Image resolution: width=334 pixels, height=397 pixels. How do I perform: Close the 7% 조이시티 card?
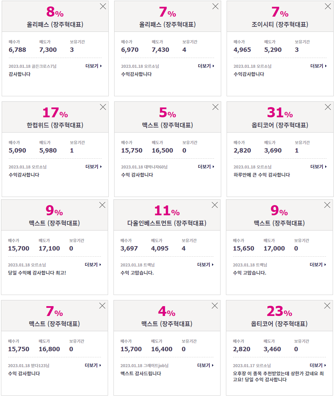coord(328,6)
